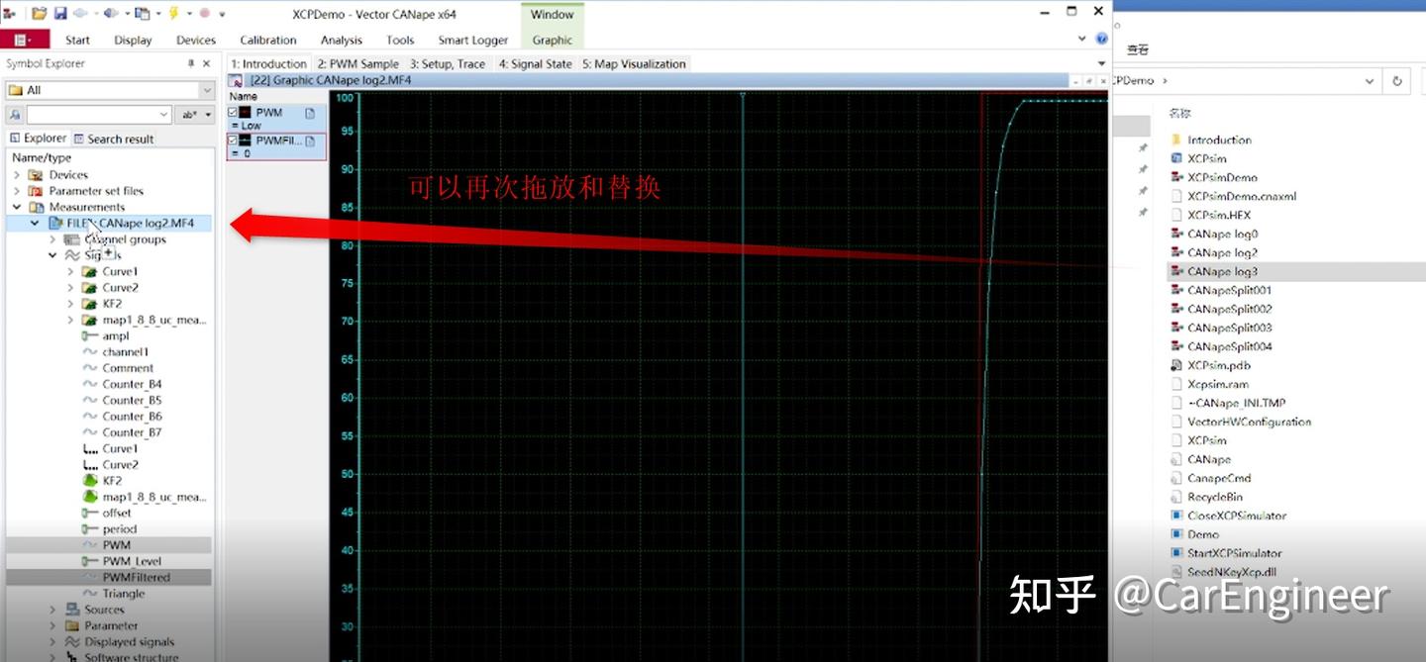Image resolution: width=1426 pixels, height=662 pixels.
Task: Expand the Devices tree node
Action: pyautogui.click(x=18, y=174)
